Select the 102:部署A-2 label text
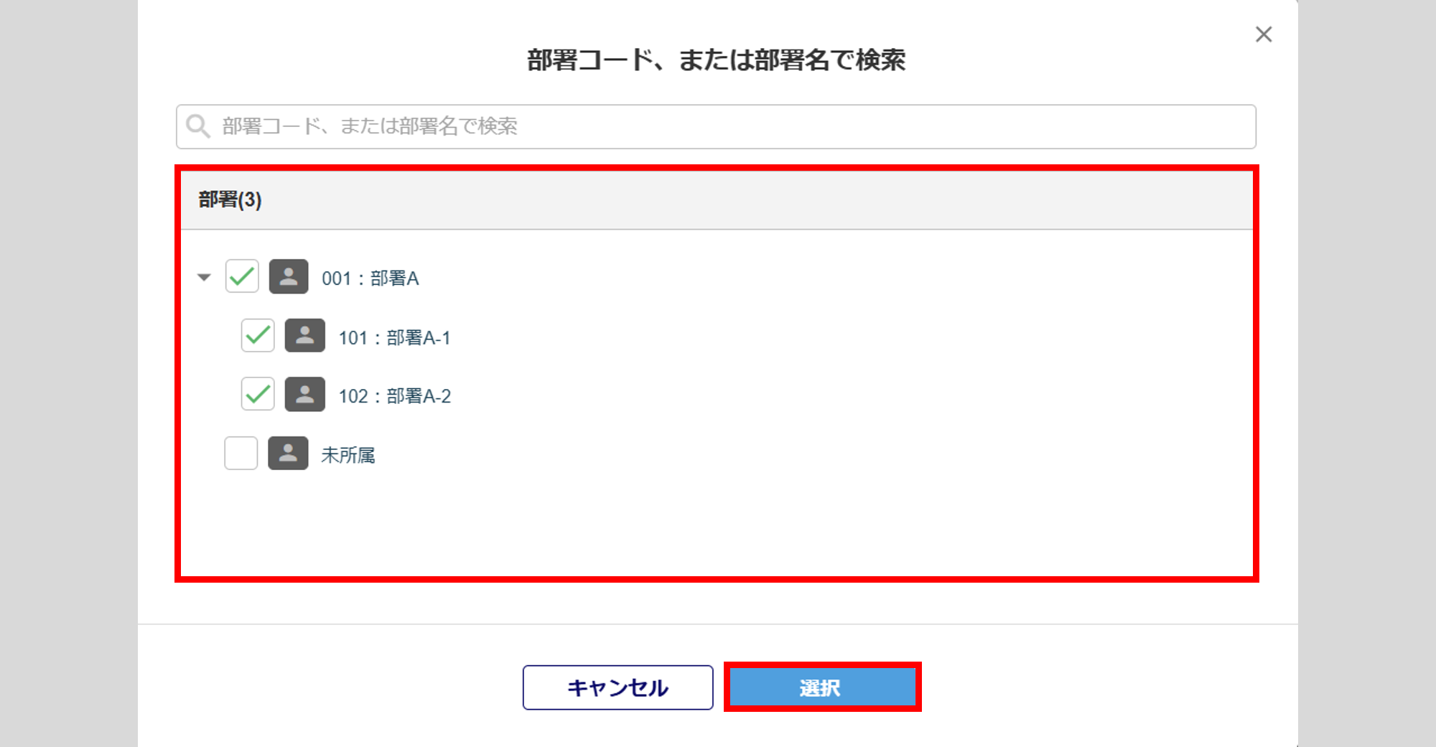The width and height of the screenshot is (1436, 747). [394, 396]
